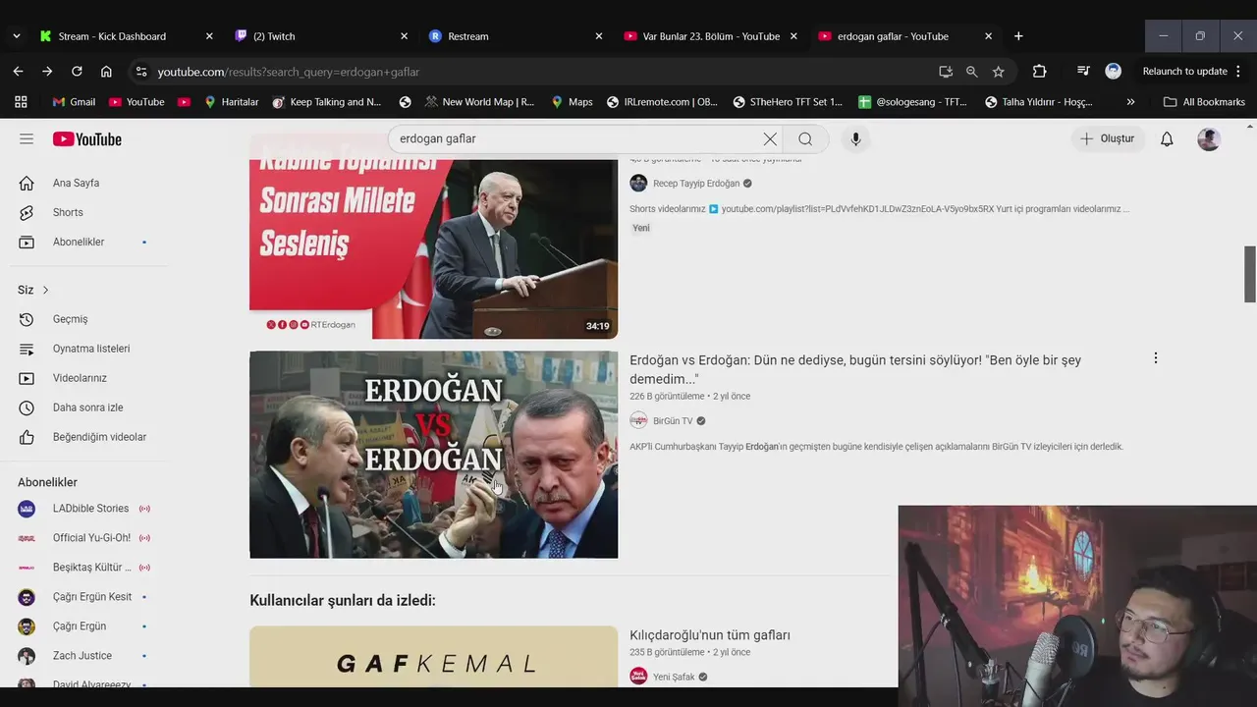Open LADbible Stories subscription
The height and width of the screenshot is (707, 1257).
point(88,509)
